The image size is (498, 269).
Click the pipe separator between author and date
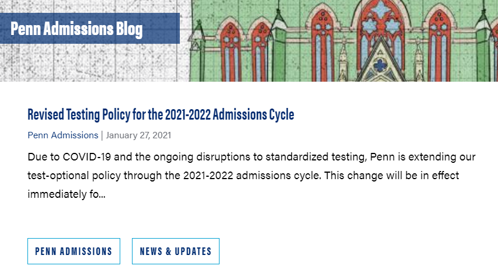tap(102, 135)
